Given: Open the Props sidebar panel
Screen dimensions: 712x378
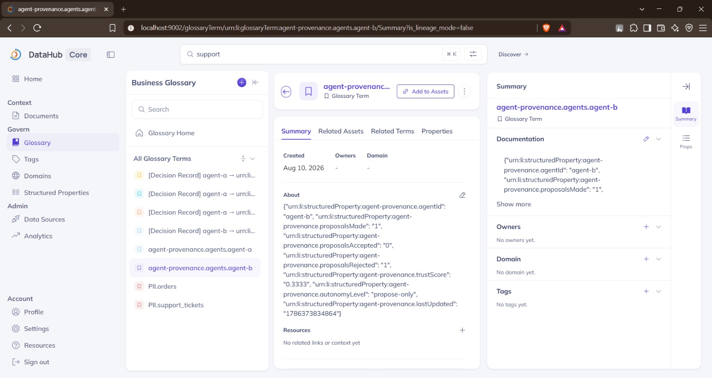Looking at the screenshot, I should (686, 141).
